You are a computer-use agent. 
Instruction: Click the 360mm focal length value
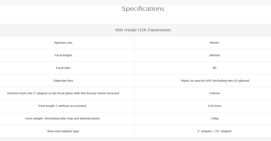point(214,55)
